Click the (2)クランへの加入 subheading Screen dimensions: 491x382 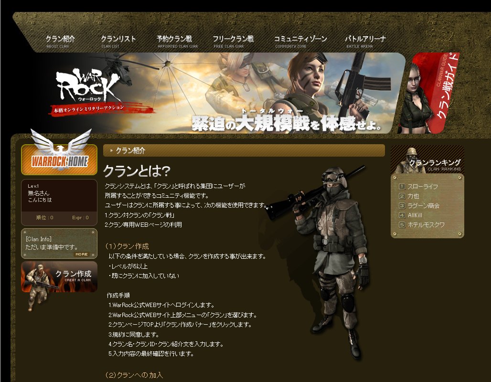click(134, 375)
